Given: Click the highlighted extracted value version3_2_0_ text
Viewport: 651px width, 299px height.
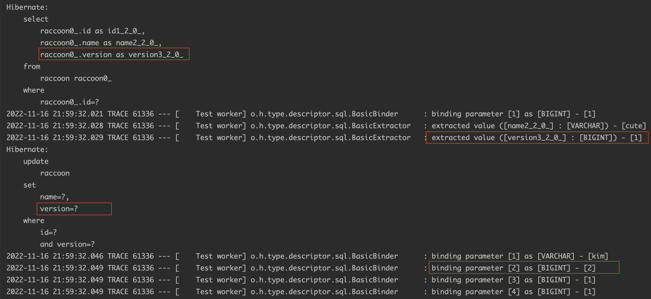Looking at the screenshot, I should [536, 138].
